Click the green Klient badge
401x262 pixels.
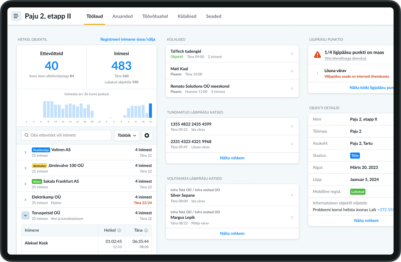pos(37,181)
